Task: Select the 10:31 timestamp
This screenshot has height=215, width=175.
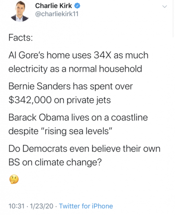Action: (16, 206)
